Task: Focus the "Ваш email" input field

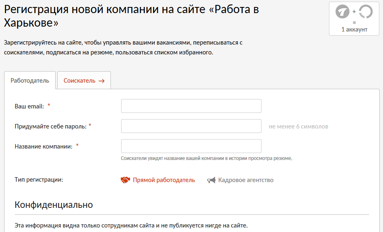Action: [191, 106]
